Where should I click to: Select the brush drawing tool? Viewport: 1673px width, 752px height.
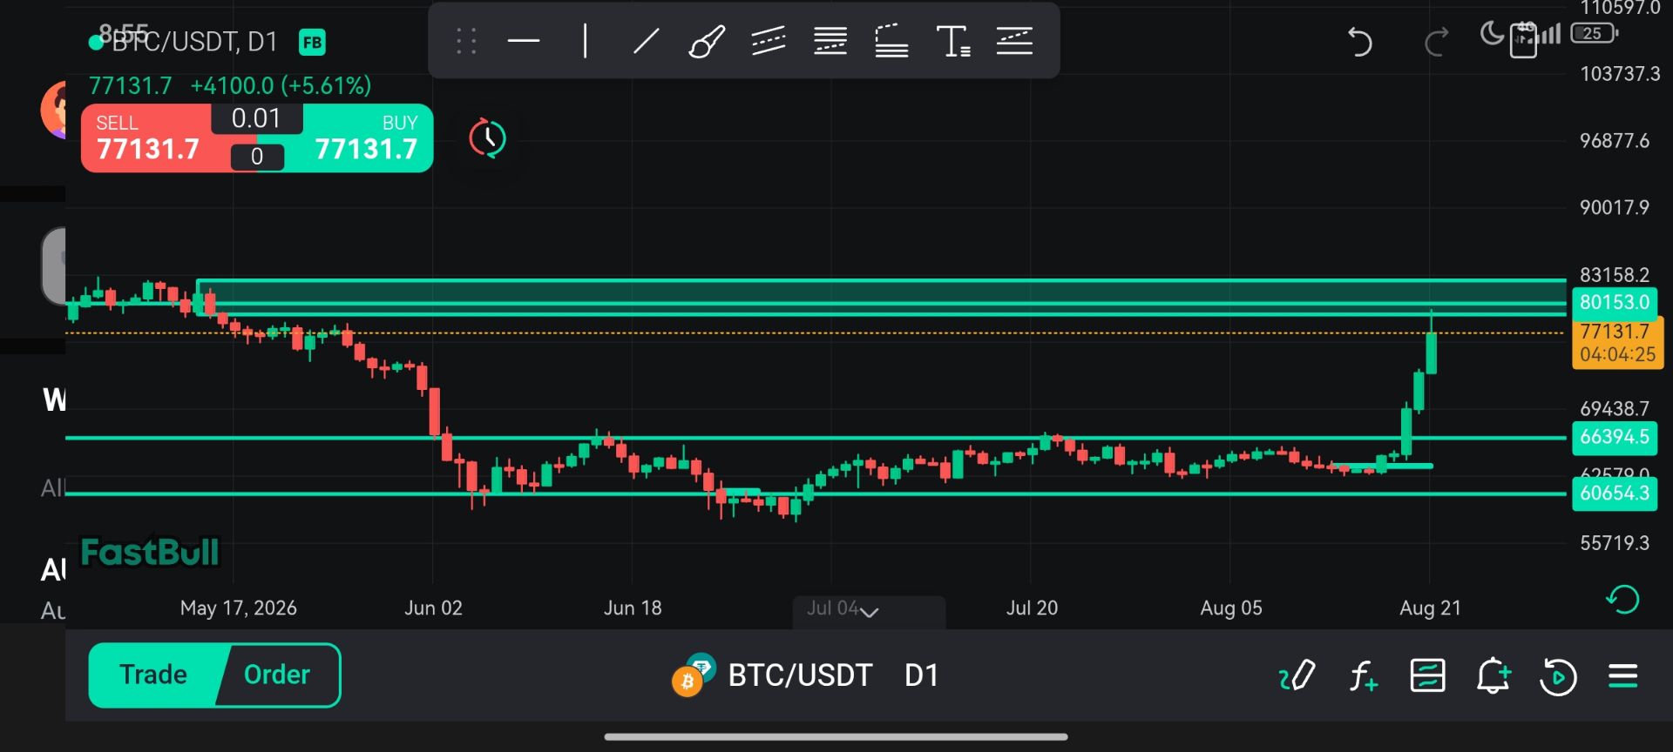pyautogui.click(x=706, y=41)
